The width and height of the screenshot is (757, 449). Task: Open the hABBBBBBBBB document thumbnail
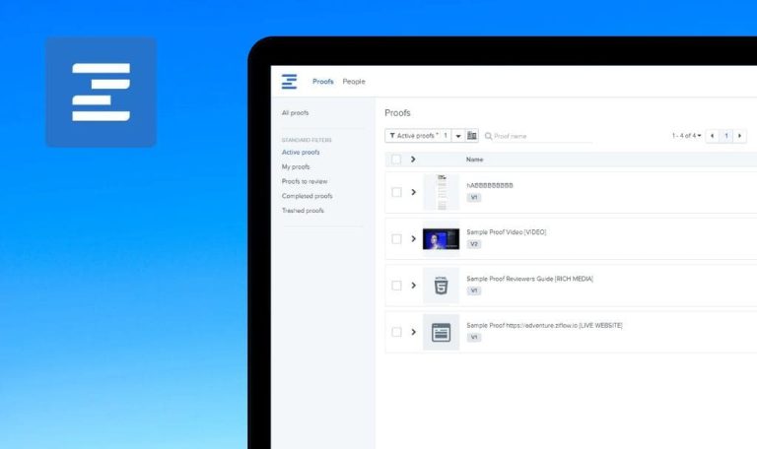click(442, 192)
